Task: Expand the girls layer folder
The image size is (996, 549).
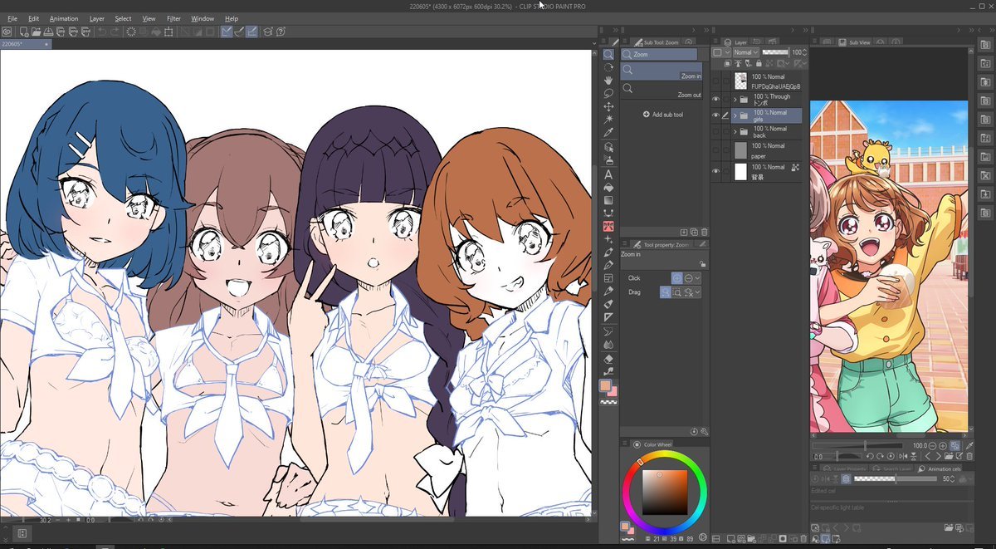Action: point(735,115)
